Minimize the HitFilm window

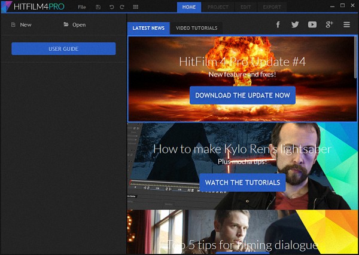[x=332, y=6]
